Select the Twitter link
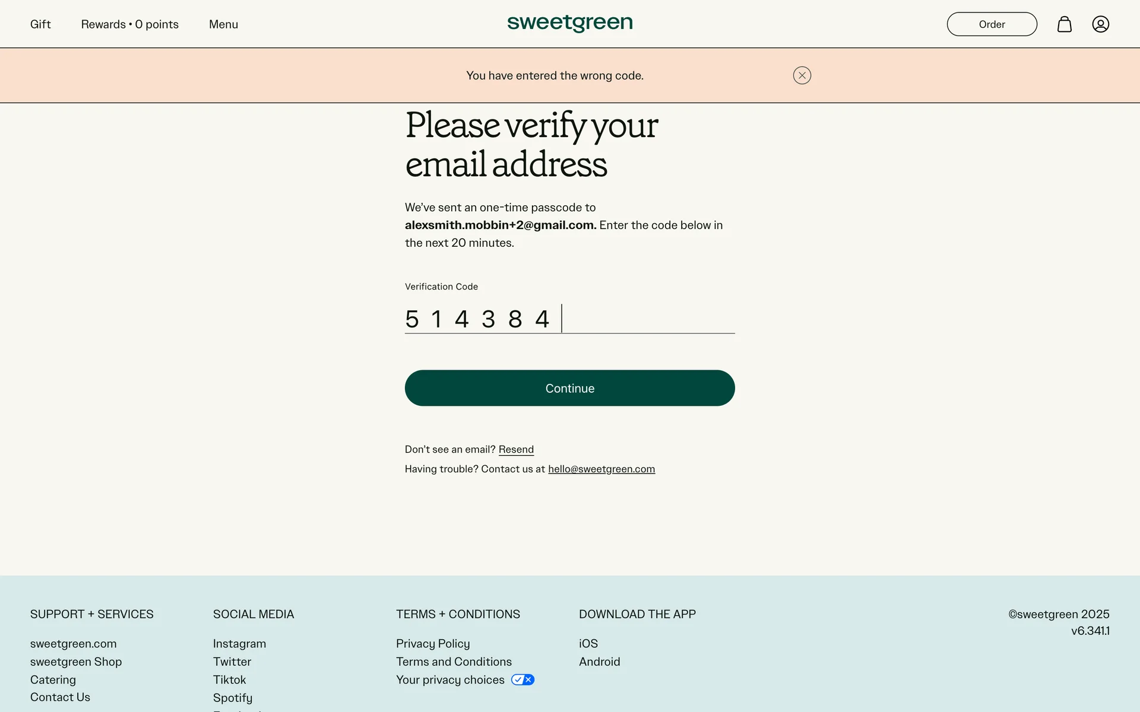This screenshot has height=712, width=1140. point(232,662)
